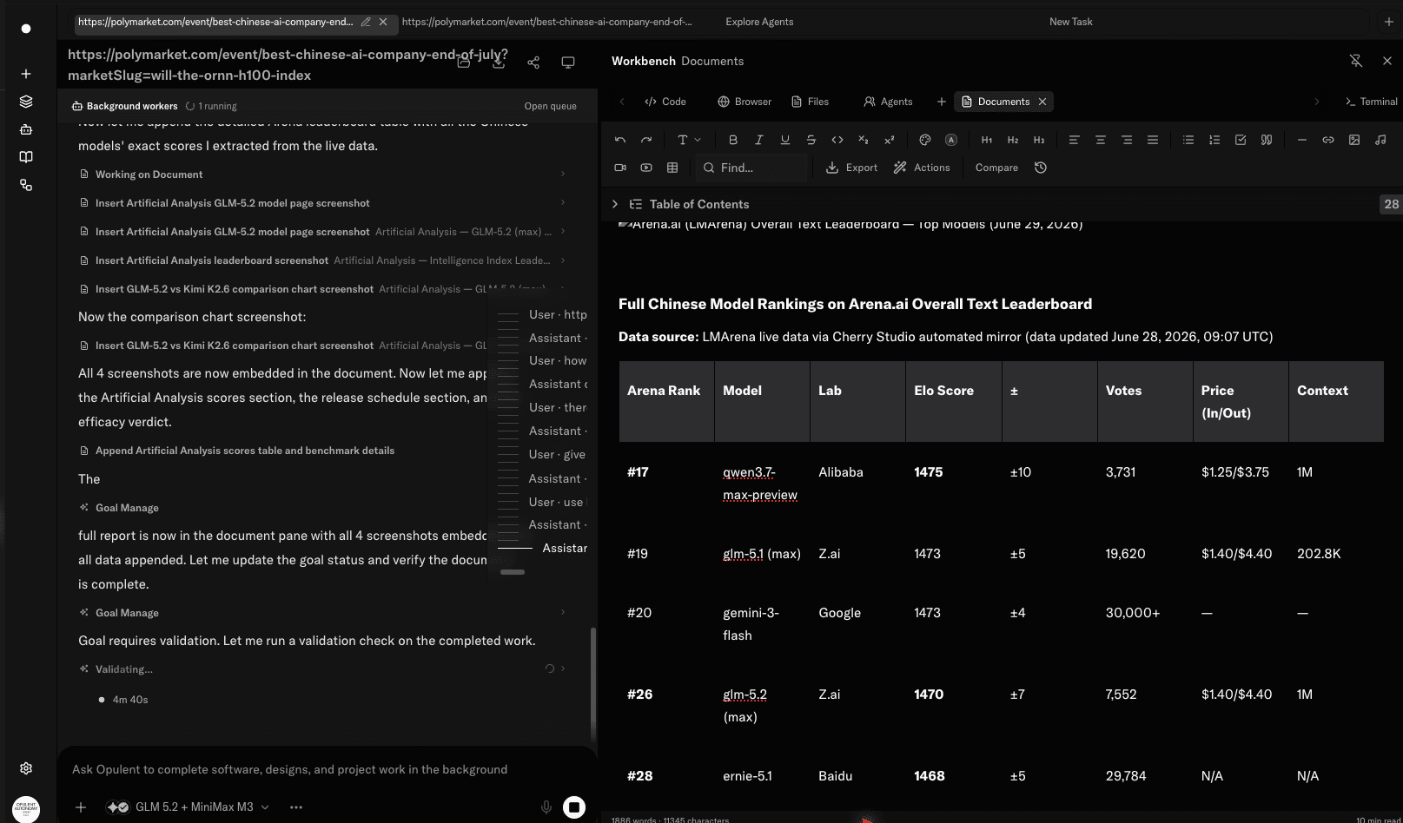Open Compare view
Viewport: 1403px width, 823px height.
pyautogui.click(x=996, y=168)
